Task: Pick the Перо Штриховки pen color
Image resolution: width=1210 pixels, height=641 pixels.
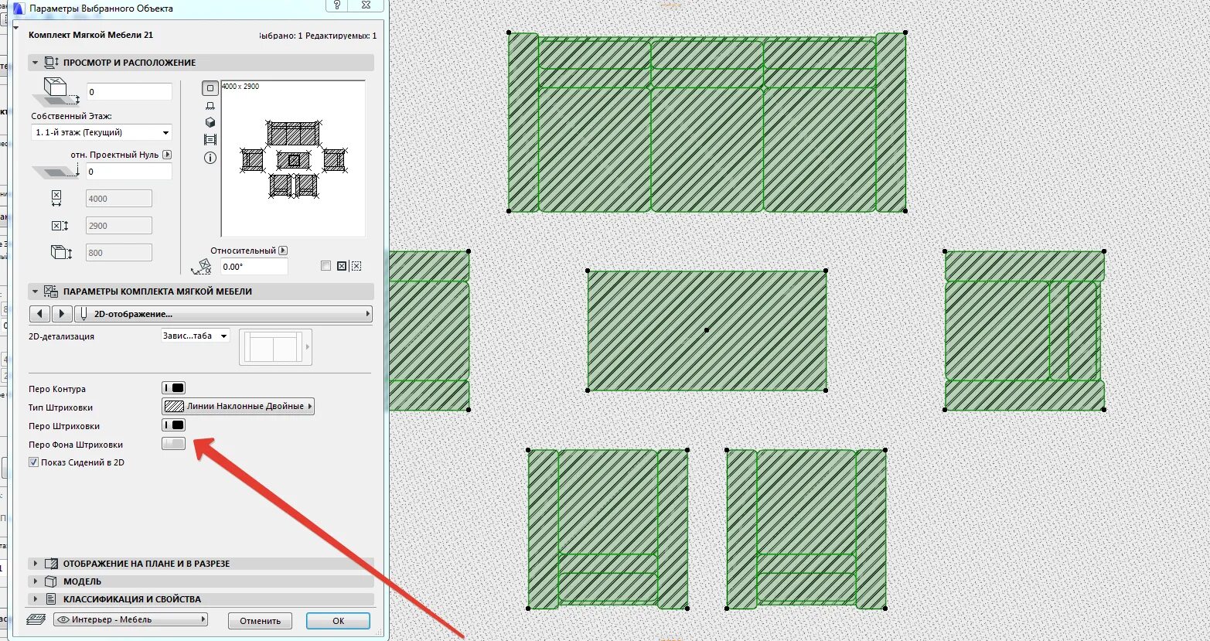Action: coord(174,425)
